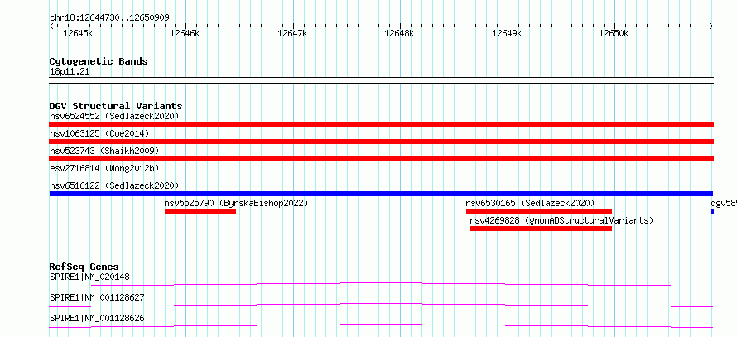Screen dimensions: 737x337
Task: Click the 12645k ruler tick label
Action: (x=78, y=33)
